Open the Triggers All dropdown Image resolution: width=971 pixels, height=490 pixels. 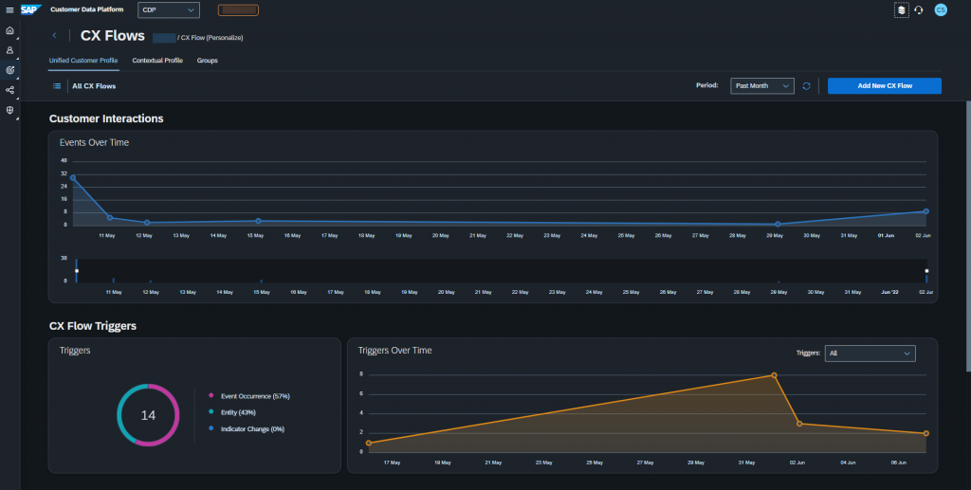coord(870,354)
